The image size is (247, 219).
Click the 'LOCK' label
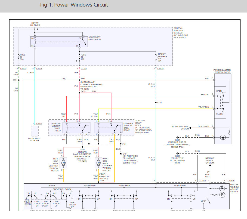[x=203, y=201]
